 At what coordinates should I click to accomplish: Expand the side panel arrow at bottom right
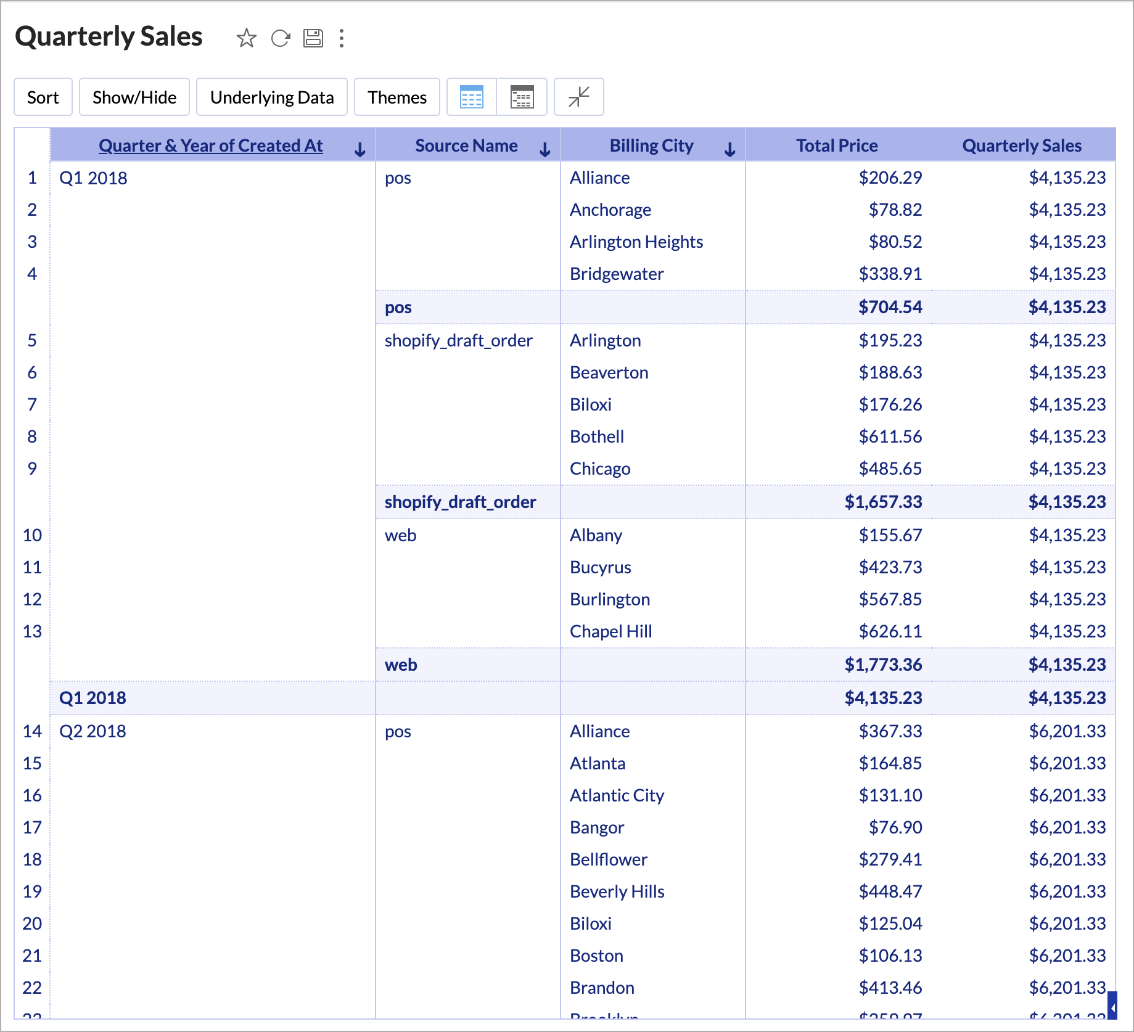coord(1112,1008)
